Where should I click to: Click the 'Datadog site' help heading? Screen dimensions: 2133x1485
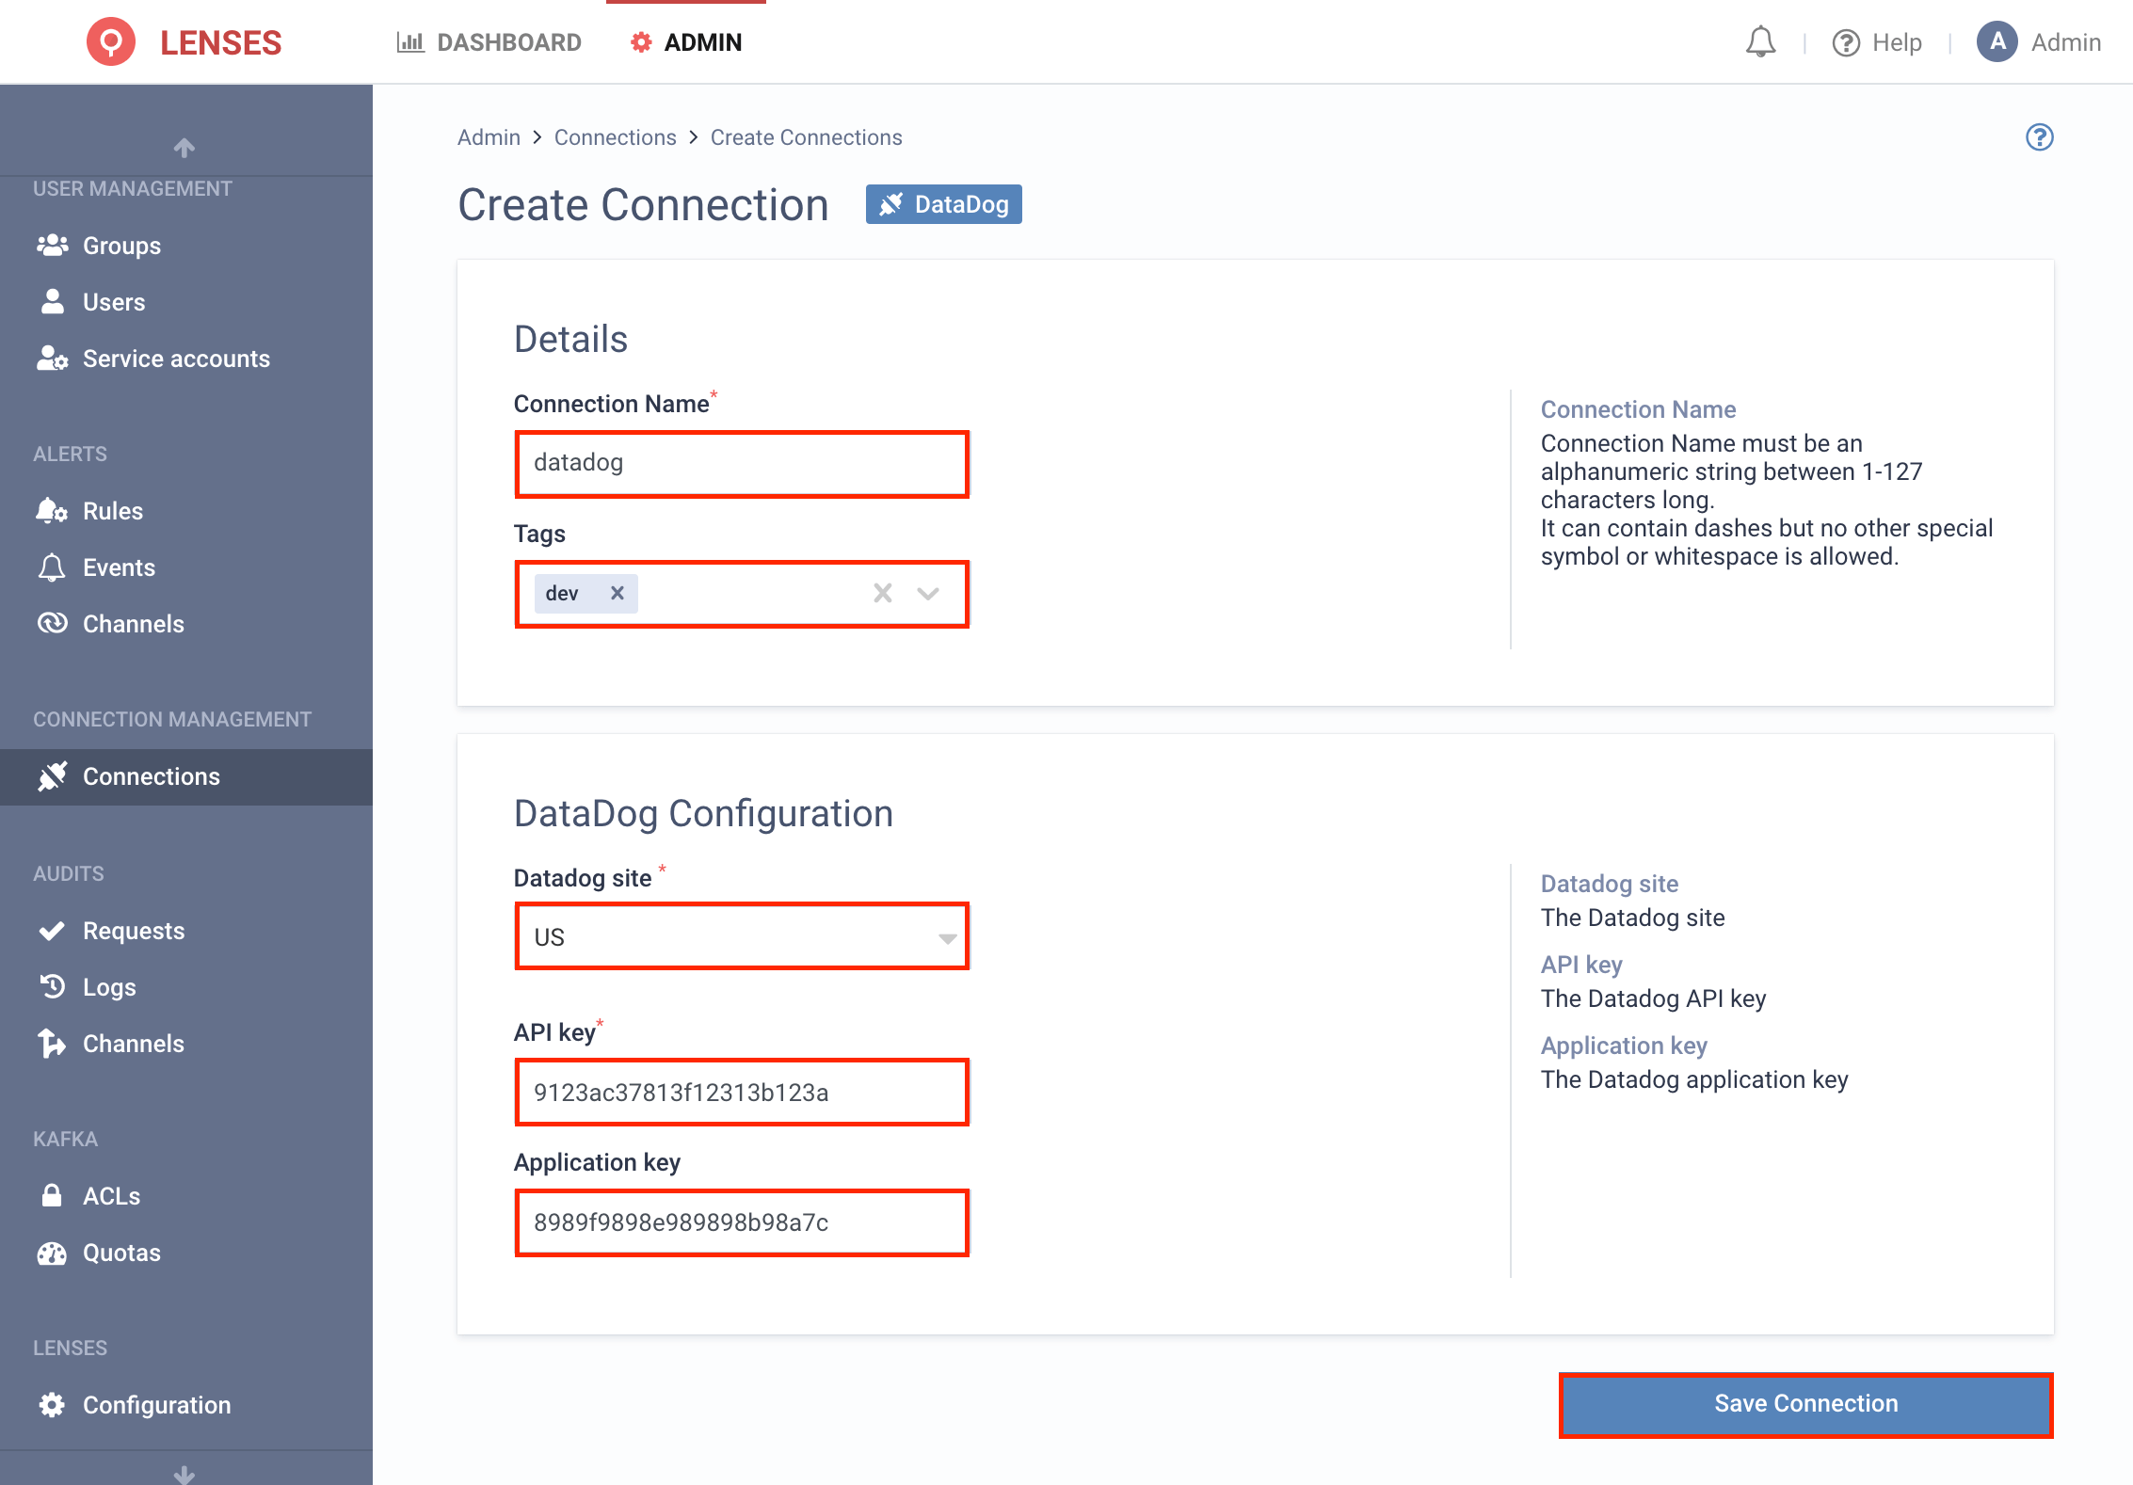[1610, 884]
